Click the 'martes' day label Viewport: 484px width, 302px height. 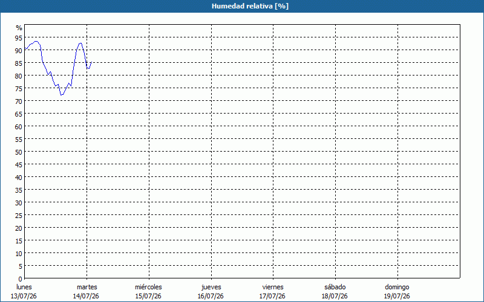[87, 287]
